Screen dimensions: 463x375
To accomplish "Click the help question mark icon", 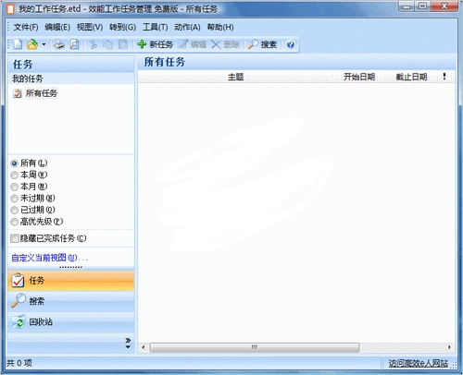I will point(291,44).
